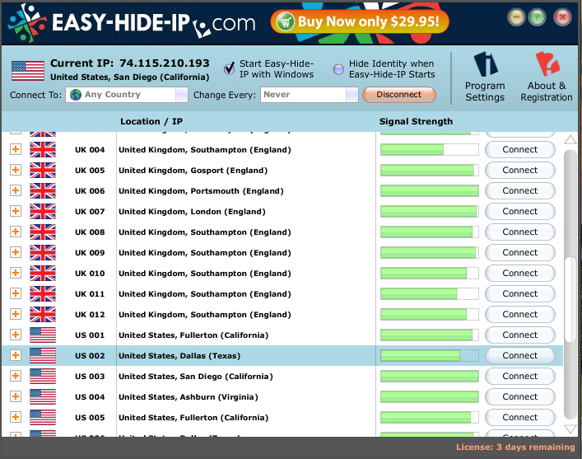
Task: Open Program Settings
Action: click(485, 77)
